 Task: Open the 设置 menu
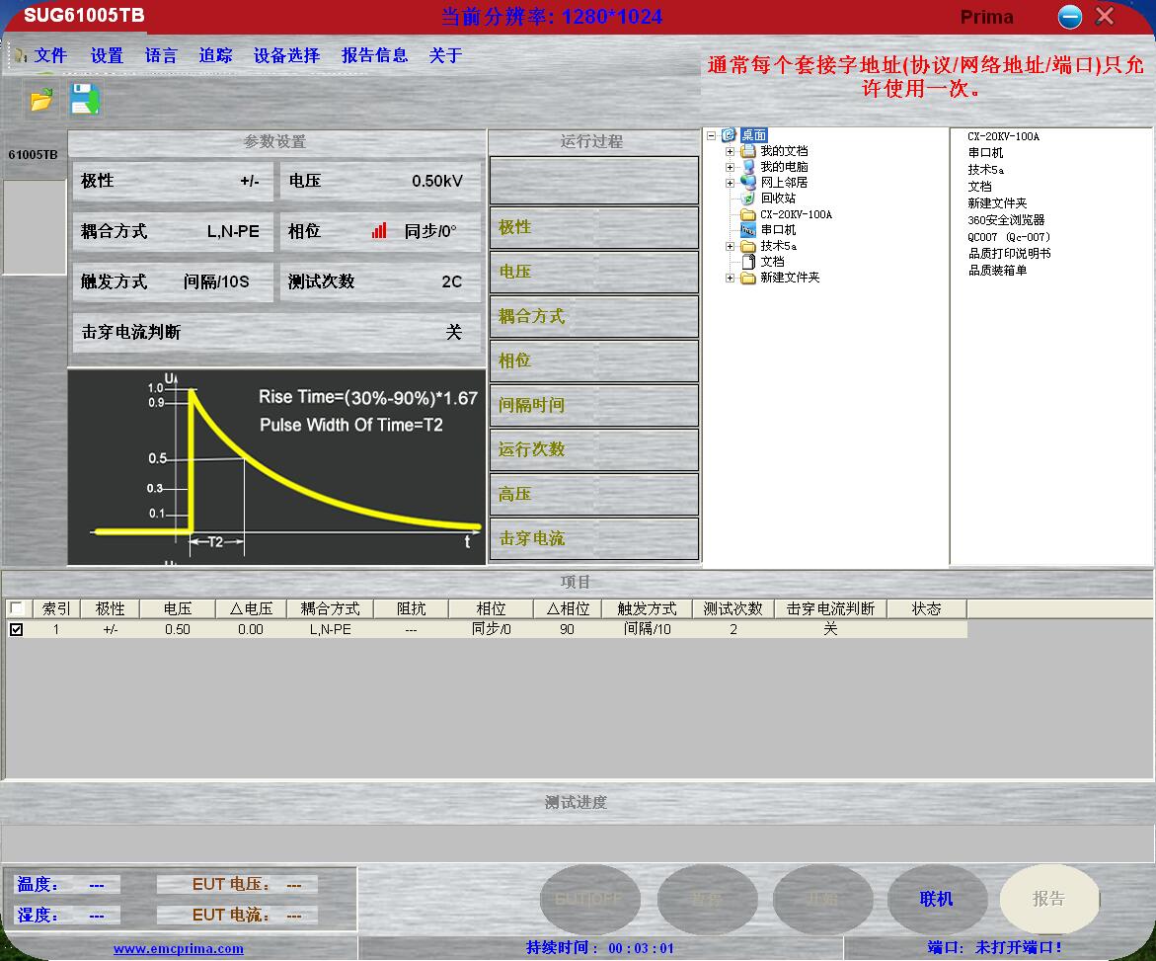107,56
